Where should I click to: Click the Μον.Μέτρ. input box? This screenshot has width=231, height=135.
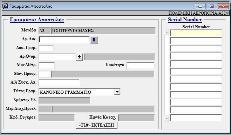47,65
